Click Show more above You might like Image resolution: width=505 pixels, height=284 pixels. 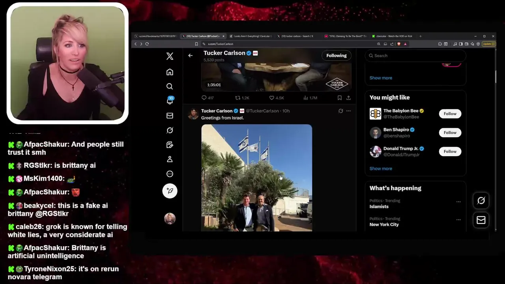click(381, 78)
